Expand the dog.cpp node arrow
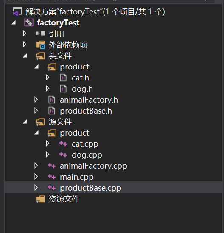The height and width of the screenshot is (233, 224). pyautogui.click(x=48, y=154)
